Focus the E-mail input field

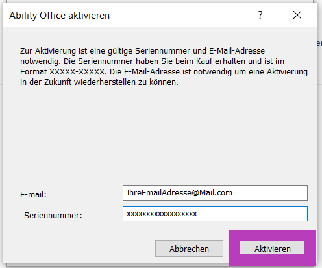point(215,193)
